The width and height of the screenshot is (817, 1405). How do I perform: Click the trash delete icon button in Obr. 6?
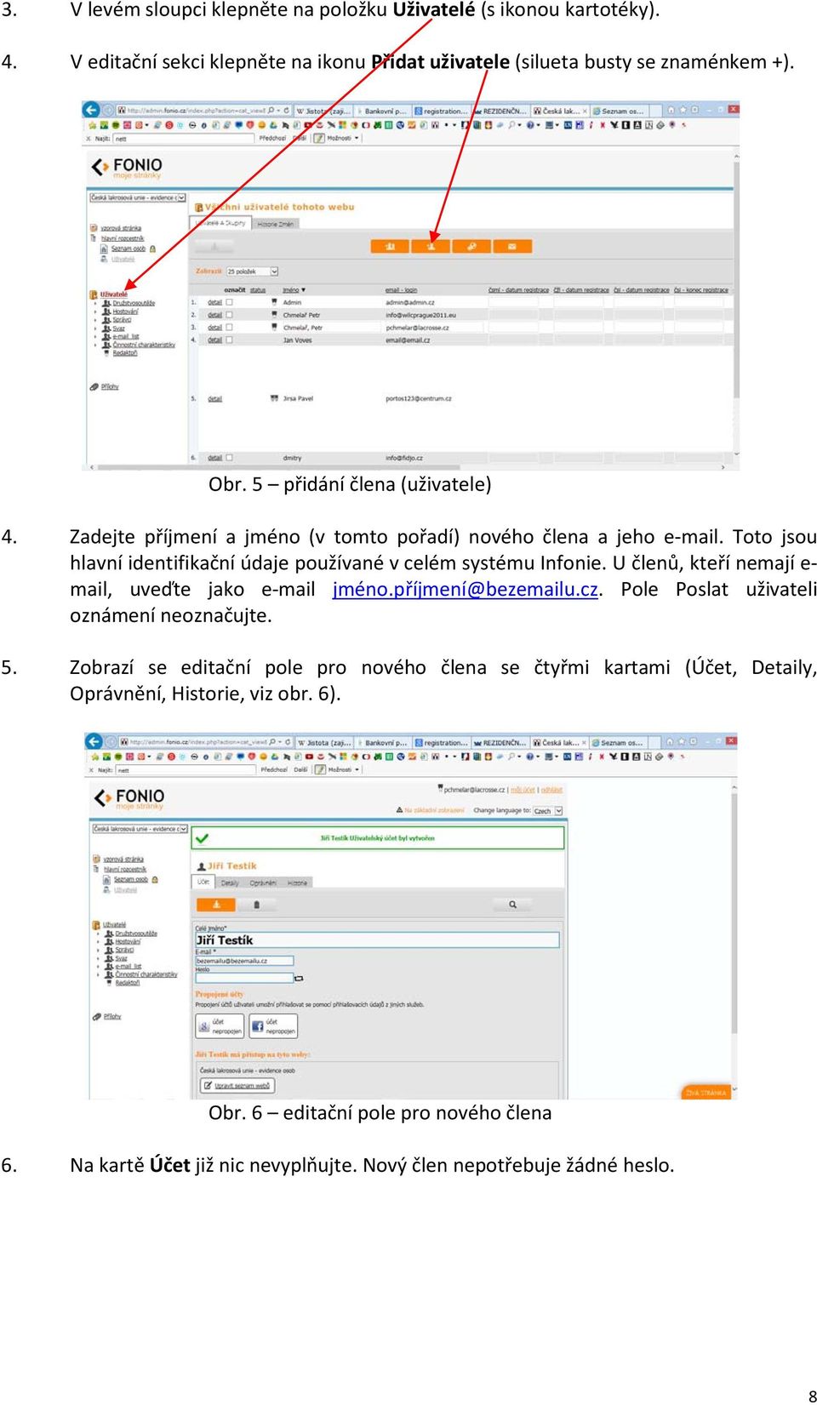[257, 905]
